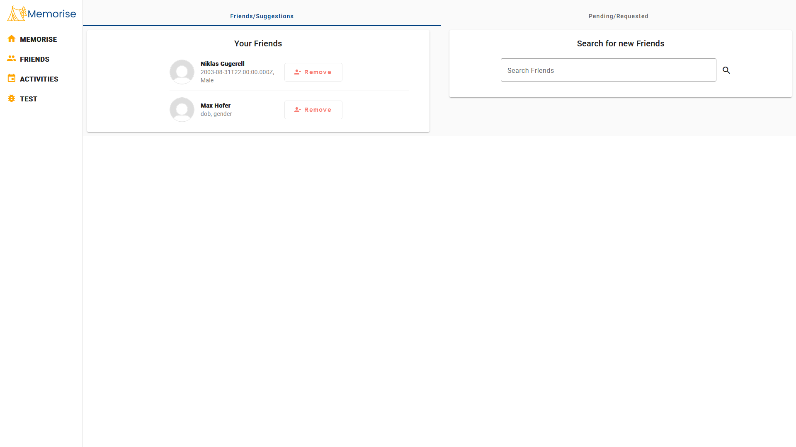796x447 pixels.
Task: Remove Niklas Gugerell from friends
Action: coord(313,72)
